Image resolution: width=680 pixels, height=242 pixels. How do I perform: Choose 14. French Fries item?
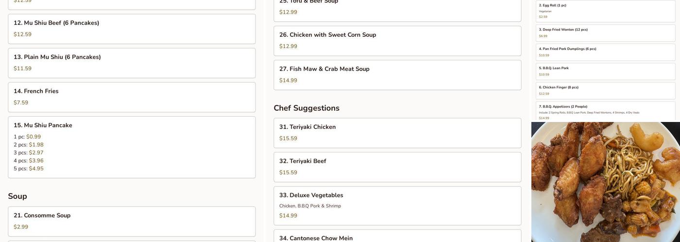(132, 97)
